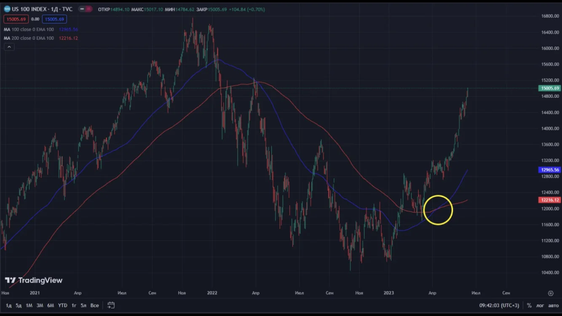This screenshot has height=316, width=562.
Task: Select the 1д time range
Action: coord(8,305)
